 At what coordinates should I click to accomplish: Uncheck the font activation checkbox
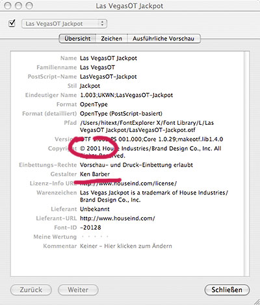(x=12, y=23)
